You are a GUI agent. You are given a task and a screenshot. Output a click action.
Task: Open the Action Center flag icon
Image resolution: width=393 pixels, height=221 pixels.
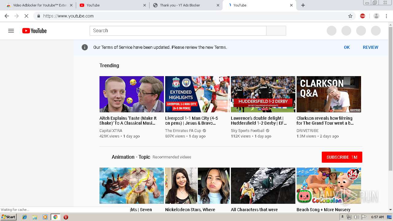coord(364,217)
